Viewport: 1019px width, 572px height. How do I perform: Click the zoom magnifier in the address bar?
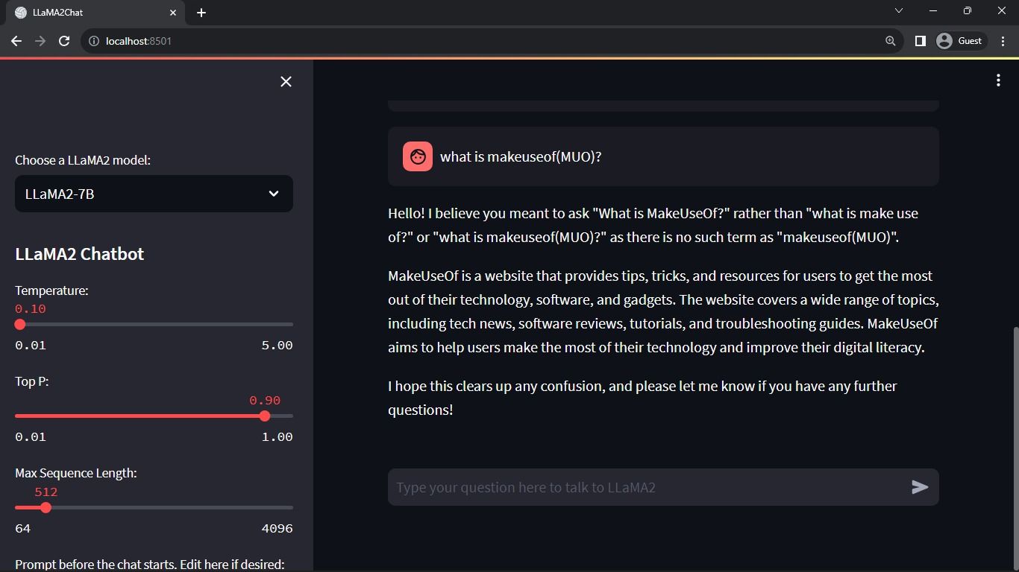(889, 41)
